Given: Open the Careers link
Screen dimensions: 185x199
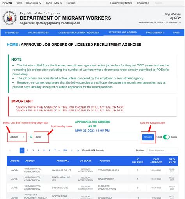Looking at the screenshot, I should click(71, 3).
